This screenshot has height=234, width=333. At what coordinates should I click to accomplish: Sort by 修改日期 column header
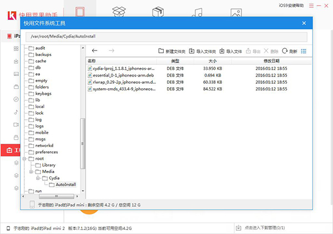pyautogui.click(x=271, y=61)
